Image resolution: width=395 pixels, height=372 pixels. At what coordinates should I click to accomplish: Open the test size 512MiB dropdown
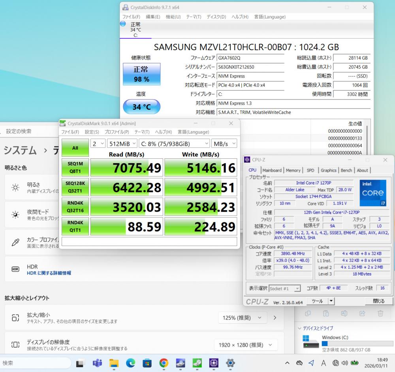click(122, 143)
